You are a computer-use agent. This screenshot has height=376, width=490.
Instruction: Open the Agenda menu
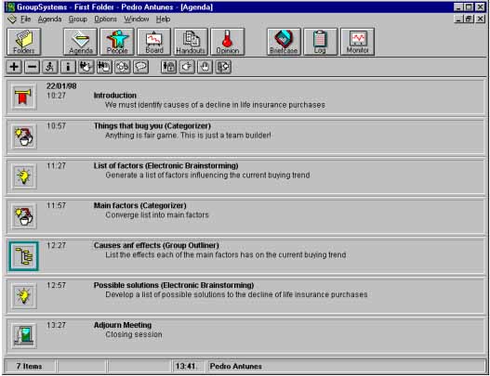[x=49, y=19]
